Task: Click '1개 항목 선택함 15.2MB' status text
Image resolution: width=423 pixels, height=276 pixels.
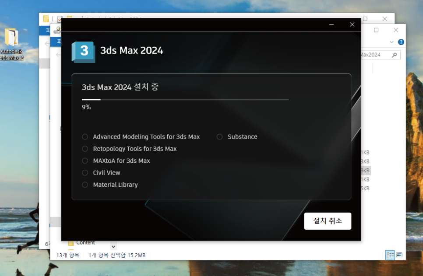Action: [x=117, y=255]
